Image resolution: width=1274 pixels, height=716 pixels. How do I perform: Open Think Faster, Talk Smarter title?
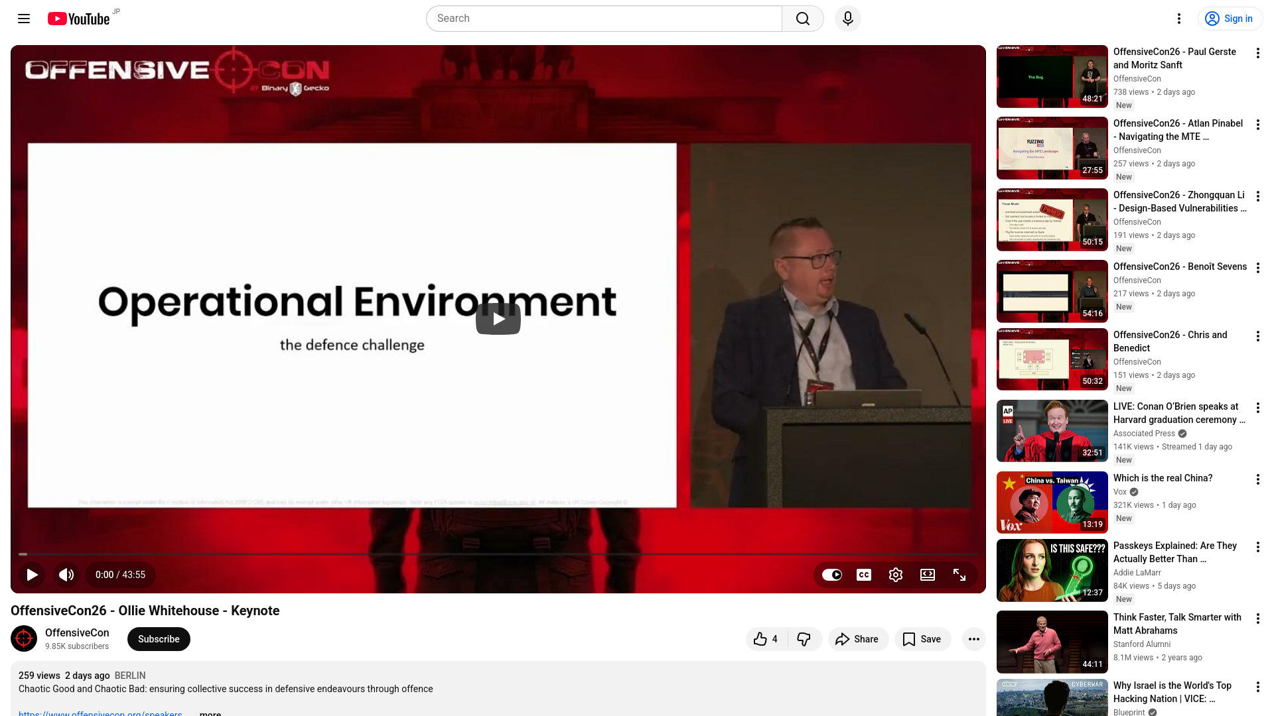(1177, 624)
